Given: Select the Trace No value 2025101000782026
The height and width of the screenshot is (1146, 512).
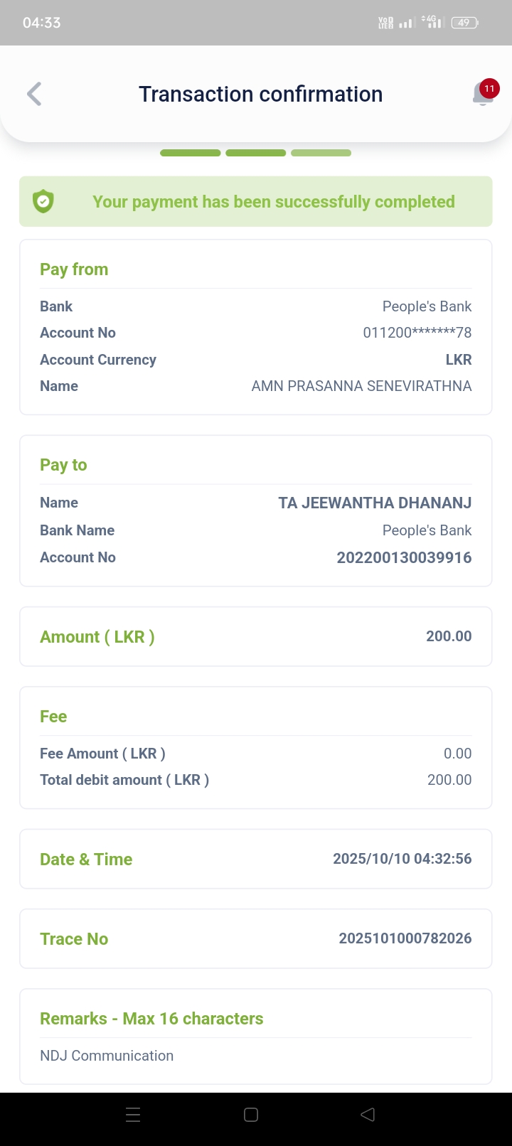Looking at the screenshot, I should pos(405,938).
